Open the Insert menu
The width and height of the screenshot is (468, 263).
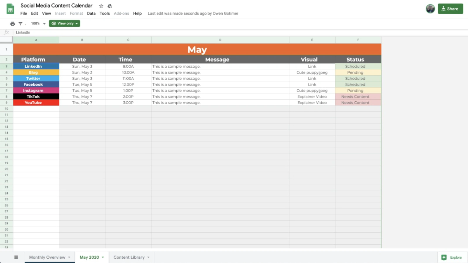(61, 13)
